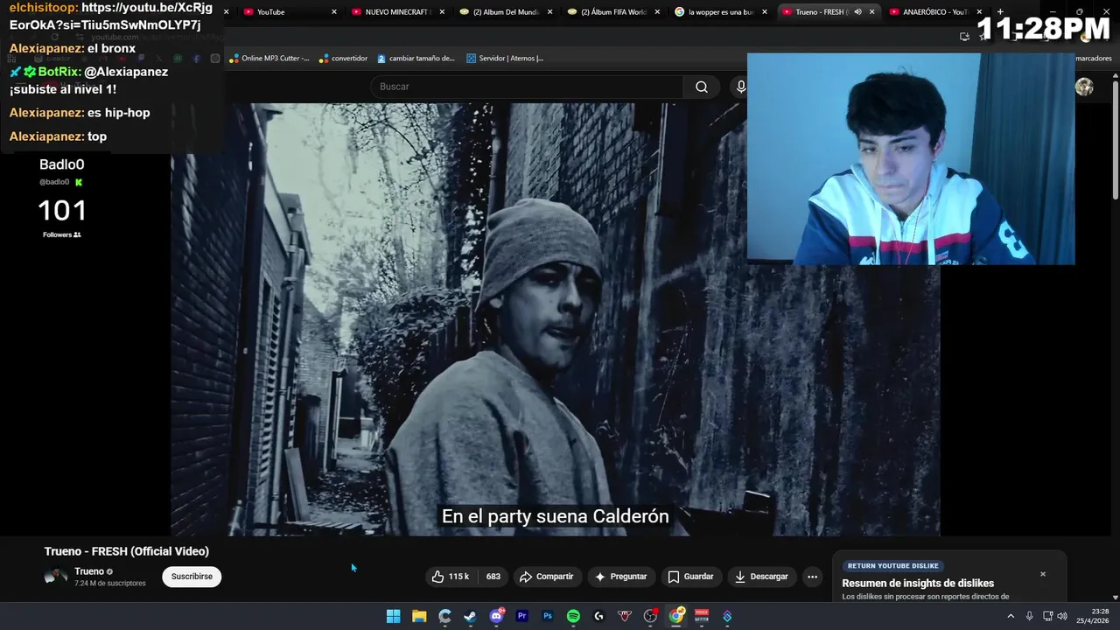
Task: Open Discord from the taskbar
Action: tap(496, 616)
